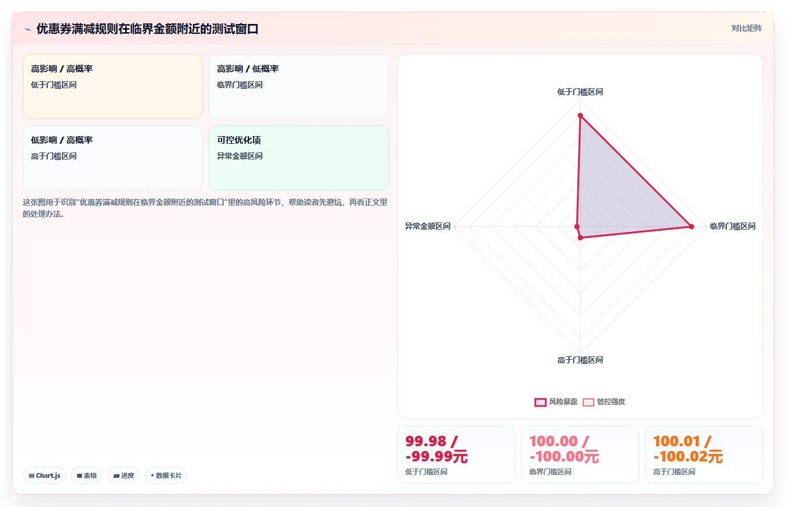Click the description paragraph starting 这张图用于识别
This screenshot has width=786, height=507.
click(x=205, y=208)
